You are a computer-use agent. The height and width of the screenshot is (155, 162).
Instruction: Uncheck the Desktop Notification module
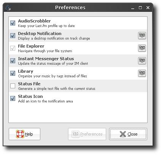pos(13,35)
